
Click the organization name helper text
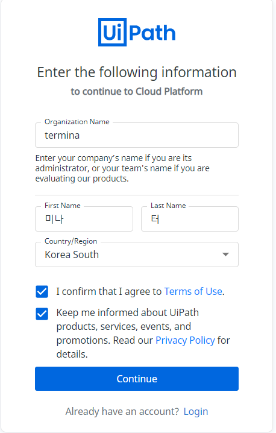122,168
